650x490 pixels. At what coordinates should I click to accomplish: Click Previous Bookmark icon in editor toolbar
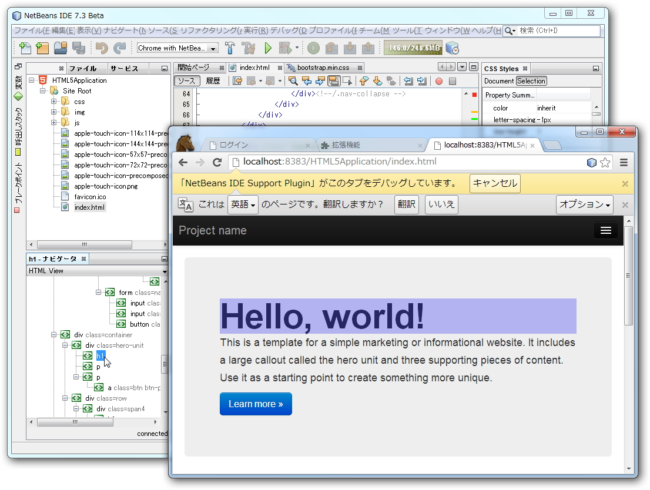364,81
